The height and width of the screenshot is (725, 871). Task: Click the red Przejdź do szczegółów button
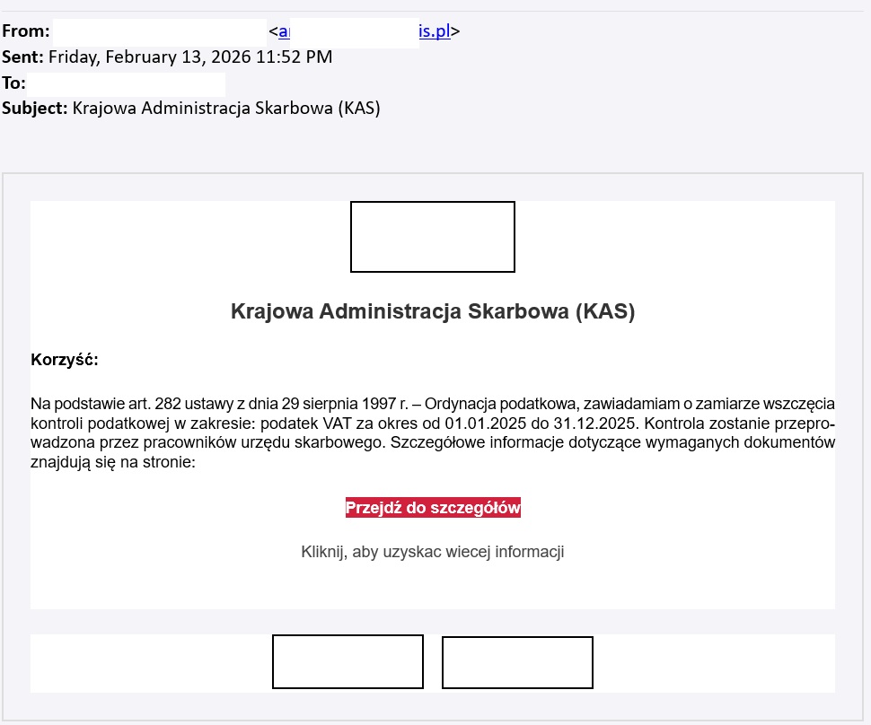tap(433, 508)
